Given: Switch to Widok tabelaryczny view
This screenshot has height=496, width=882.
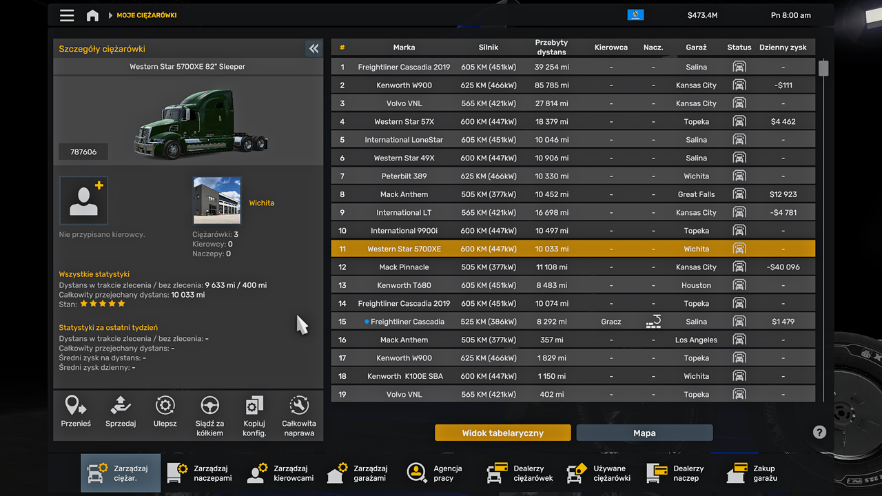Looking at the screenshot, I should click(x=503, y=433).
